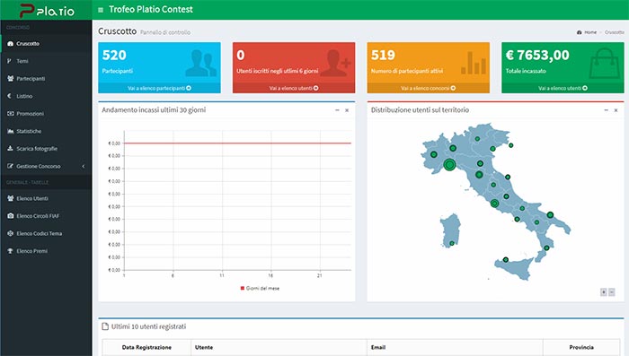Viewport: 629px width, 356px height.
Task: Follow the Vai a elenco partecipanti link
Action: pyautogui.click(x=159, y=88)
